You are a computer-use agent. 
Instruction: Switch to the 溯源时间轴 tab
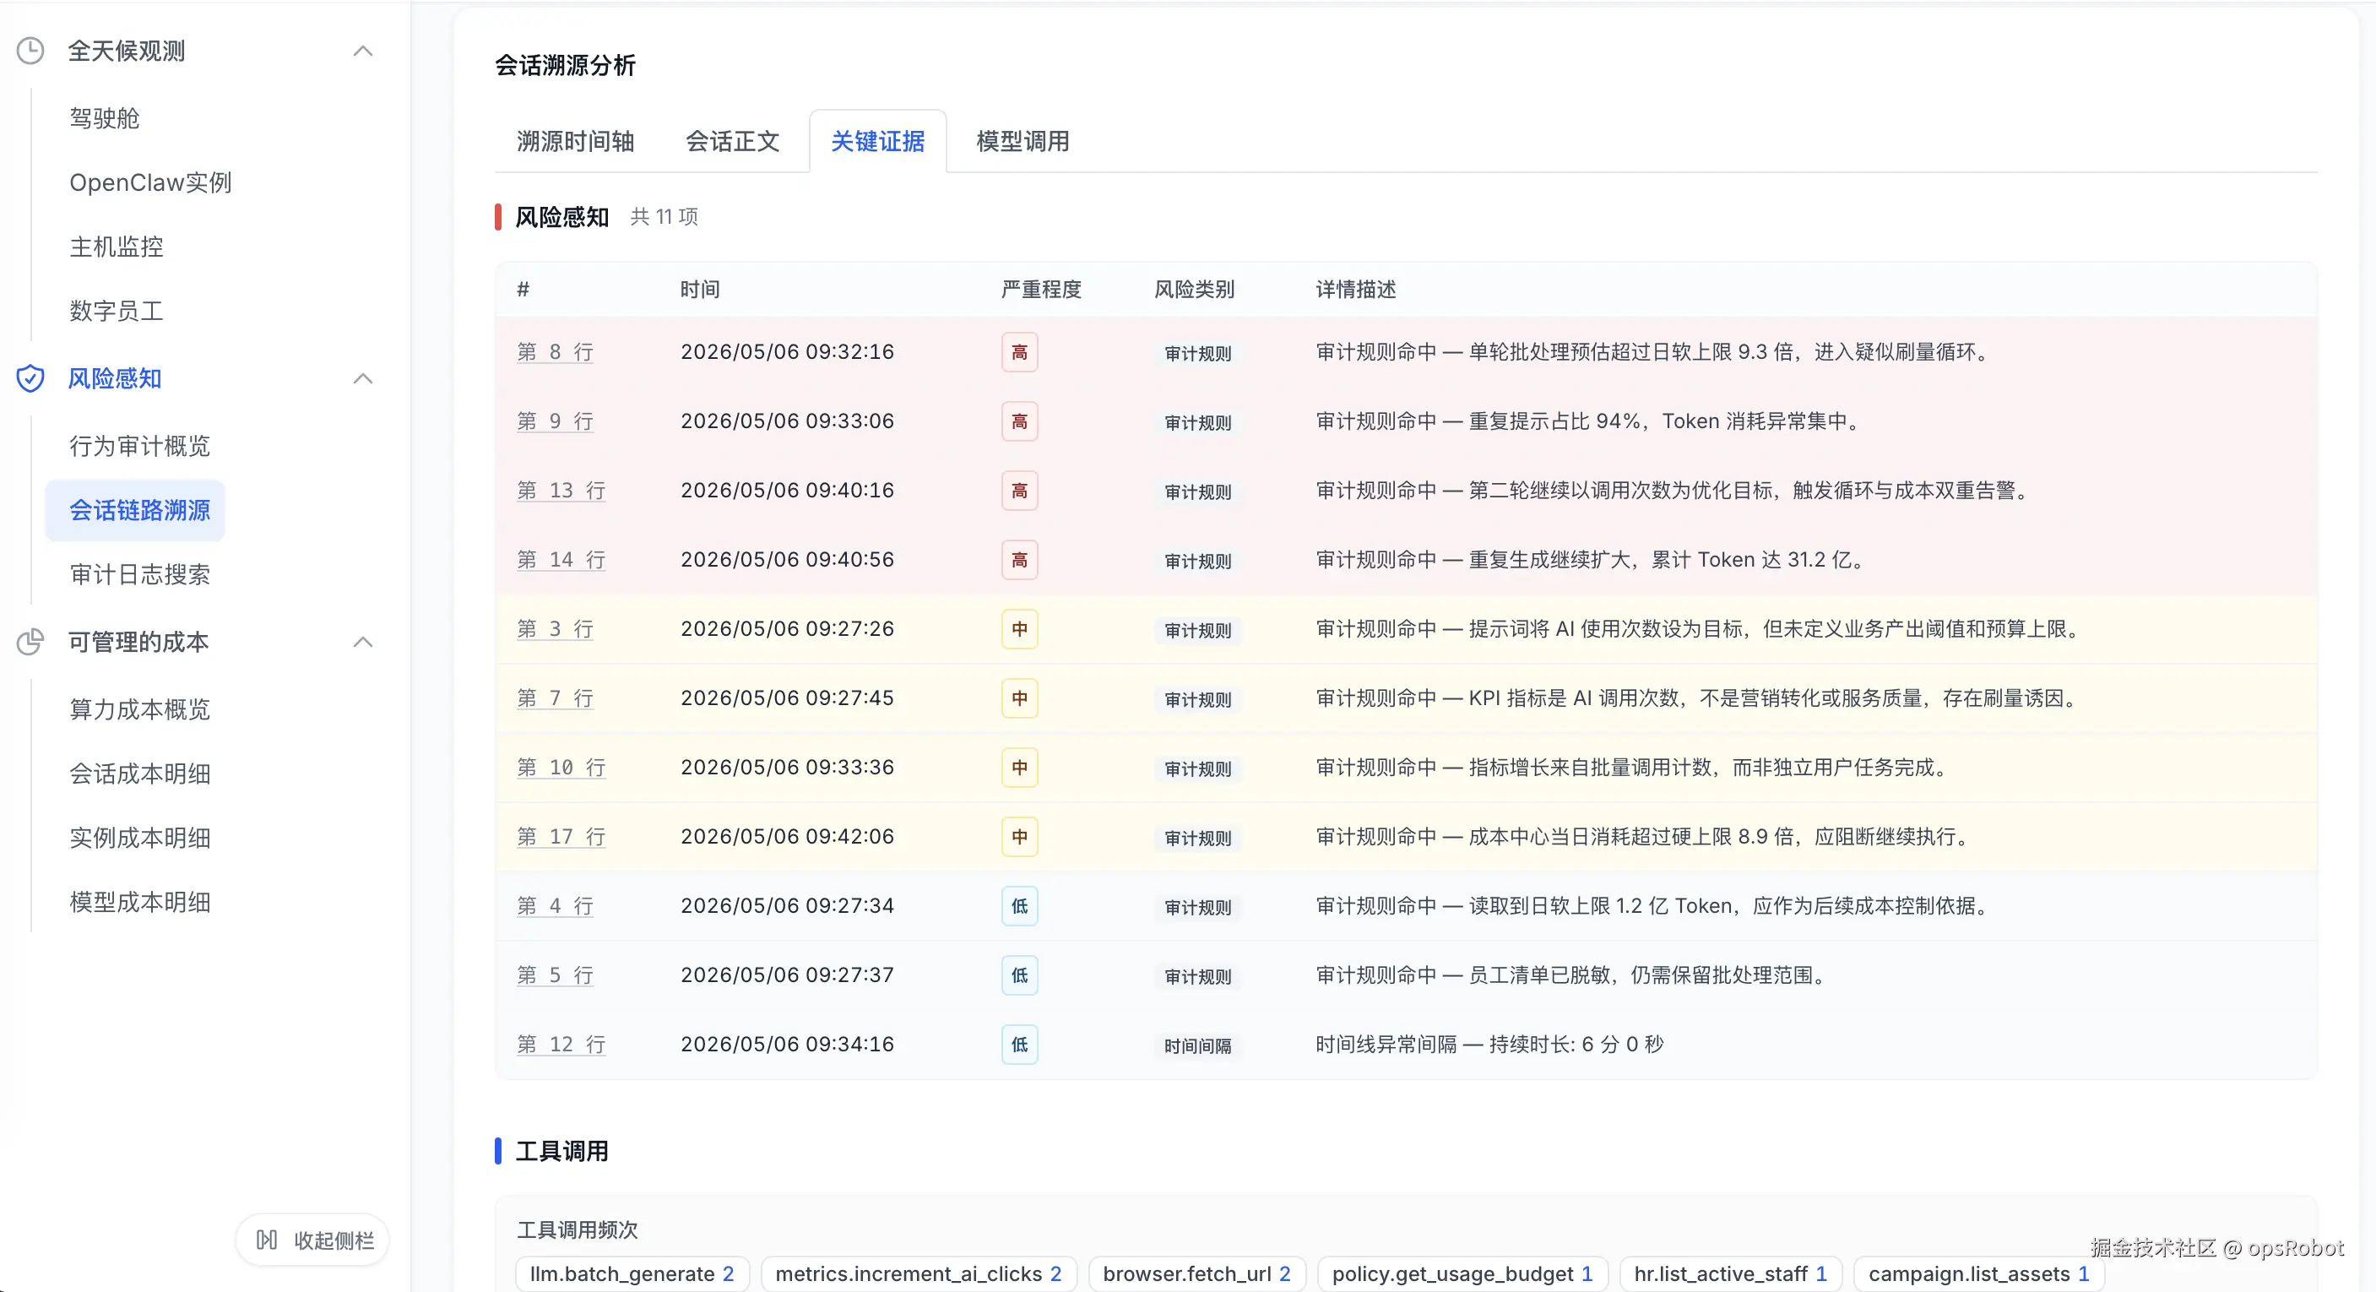point(576,141)
